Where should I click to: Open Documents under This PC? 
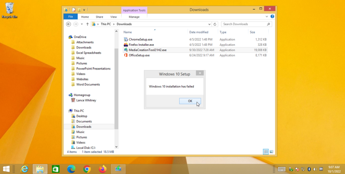pyautogui.click(x=84, y=121)
